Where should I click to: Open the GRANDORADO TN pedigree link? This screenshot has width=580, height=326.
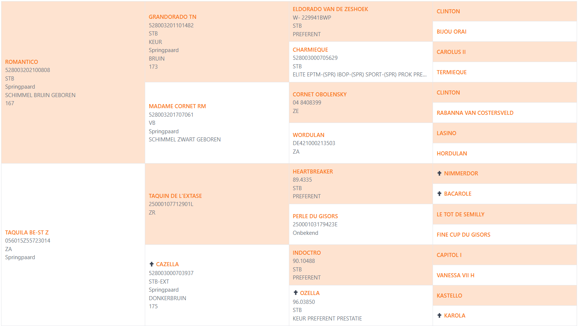click(x=173, y=17)
